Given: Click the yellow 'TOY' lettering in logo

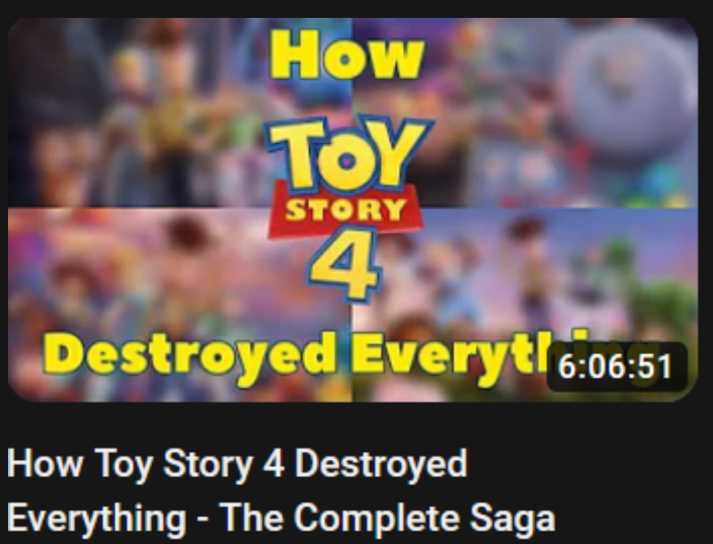Looking at the screenshot, I should [349, 152].
